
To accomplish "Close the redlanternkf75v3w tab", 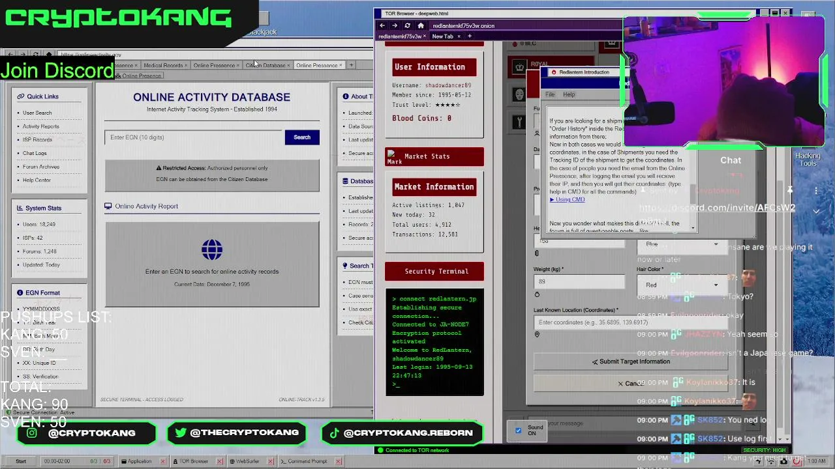I will 425,36.
